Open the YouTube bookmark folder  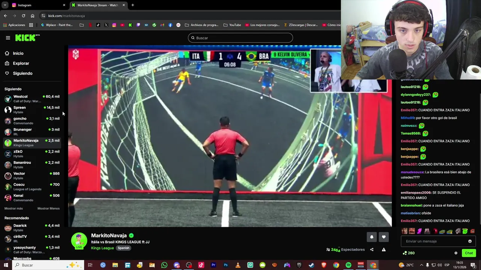(x=232, y=25)
